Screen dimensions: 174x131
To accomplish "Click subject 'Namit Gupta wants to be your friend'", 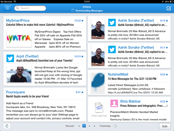I will pos(27,96).
